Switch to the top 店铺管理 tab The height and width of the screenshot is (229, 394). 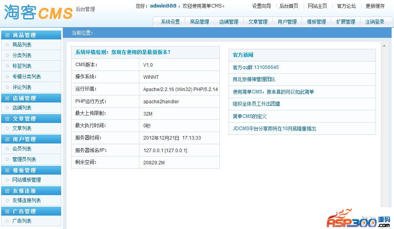point(229,22)
